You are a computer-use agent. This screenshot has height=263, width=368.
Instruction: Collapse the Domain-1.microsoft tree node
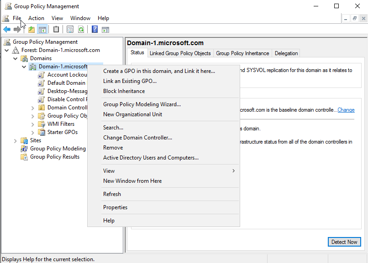[x=24, y=67]
